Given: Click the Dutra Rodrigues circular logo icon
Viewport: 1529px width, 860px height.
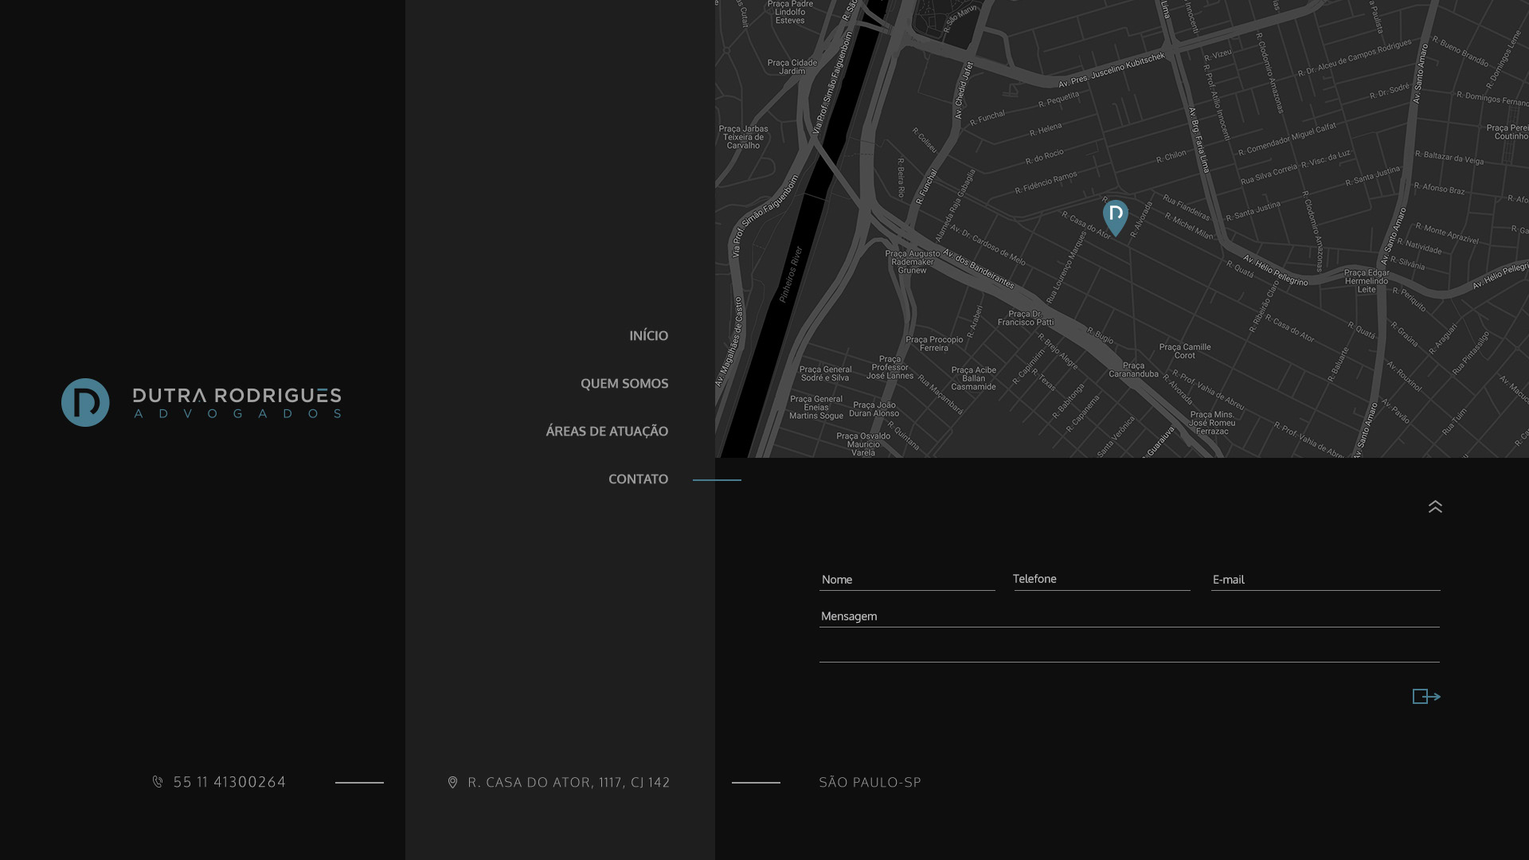Looking at the screenshot, I should click(x=85, y=402).
